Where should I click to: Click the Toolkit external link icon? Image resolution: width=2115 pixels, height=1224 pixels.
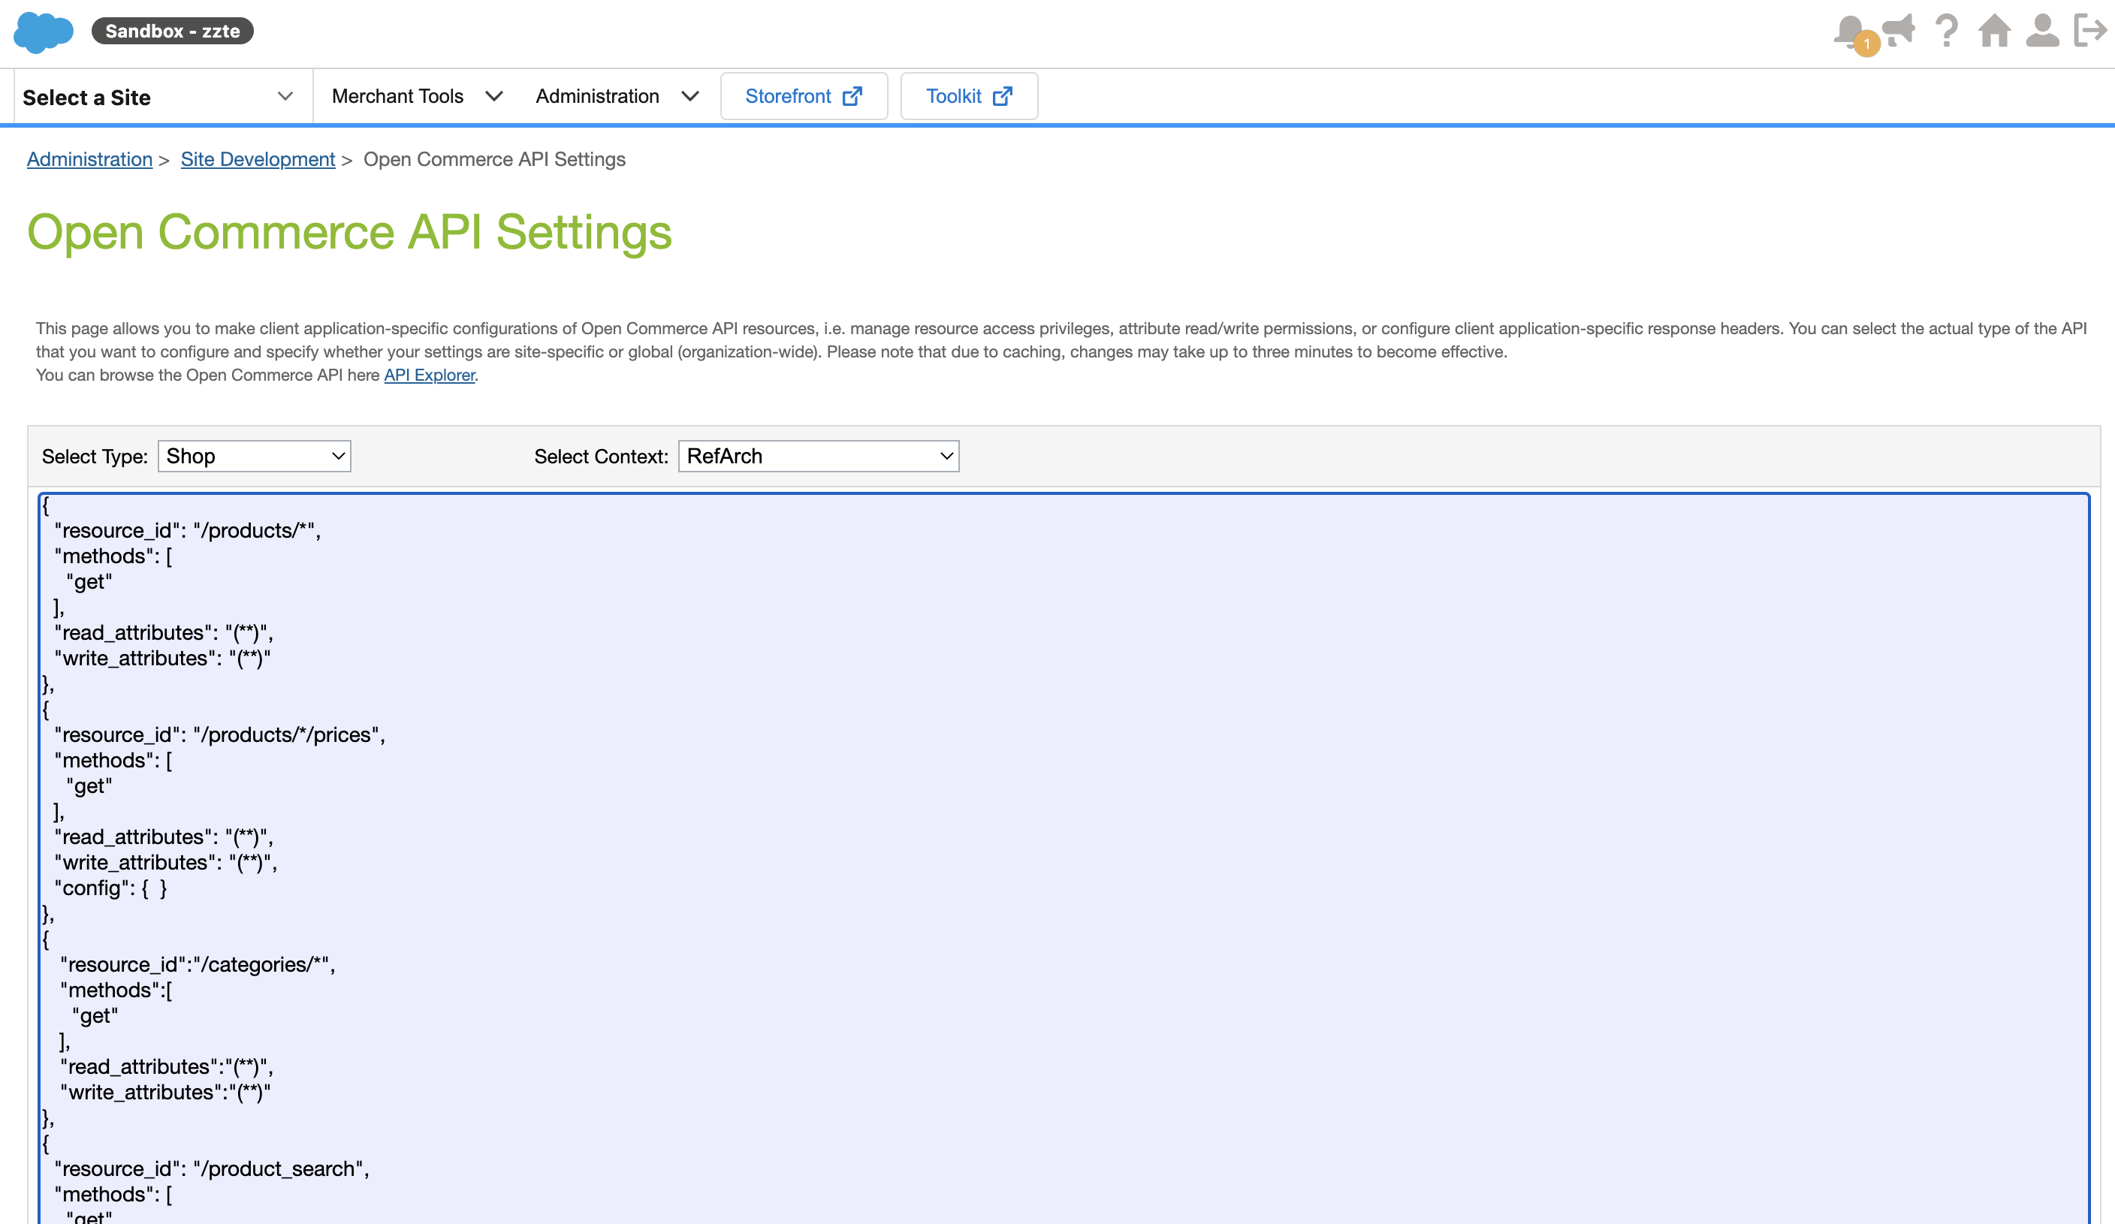pyautogui.click(x=1002, y=95)
